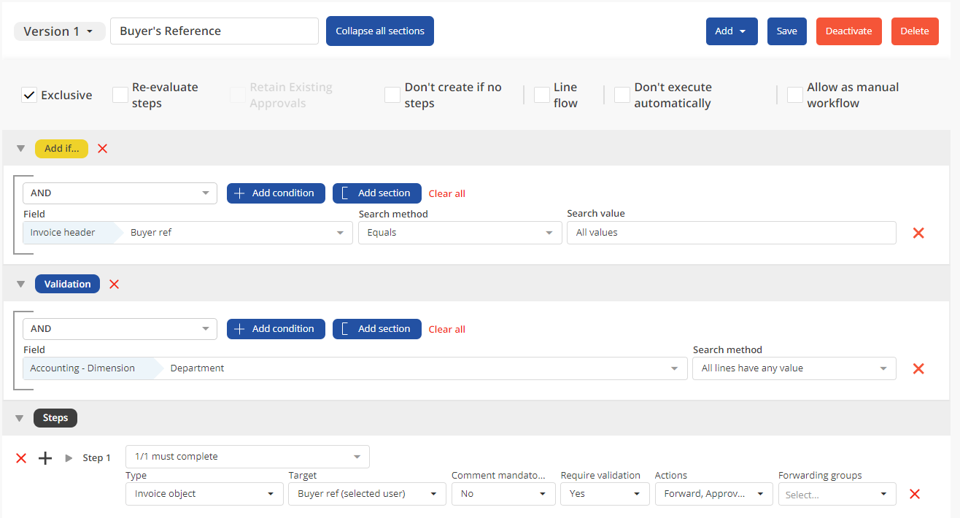Remove the Department validation condition row
Image resolution: width=960 pixels, height=518 pixels.
pyautogui.click(x=918, y=369)
